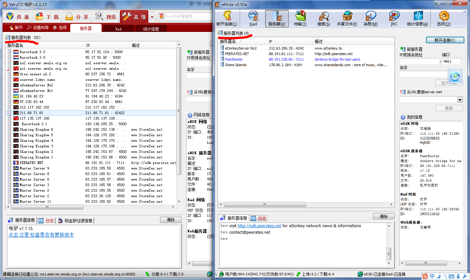
Task: Click the 点击这里检查是否有更新版本 link
Action: pos(41,235)
